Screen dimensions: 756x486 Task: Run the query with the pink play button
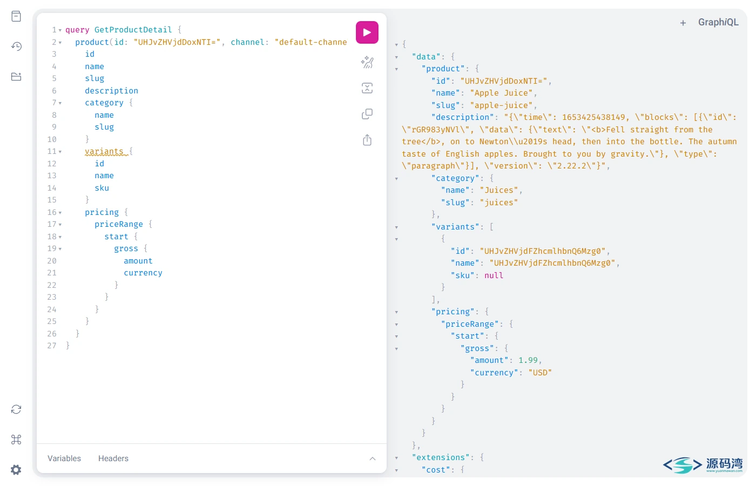pos(367,32)
